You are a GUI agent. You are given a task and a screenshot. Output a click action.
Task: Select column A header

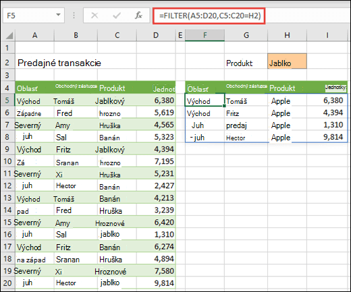[34, 35]
